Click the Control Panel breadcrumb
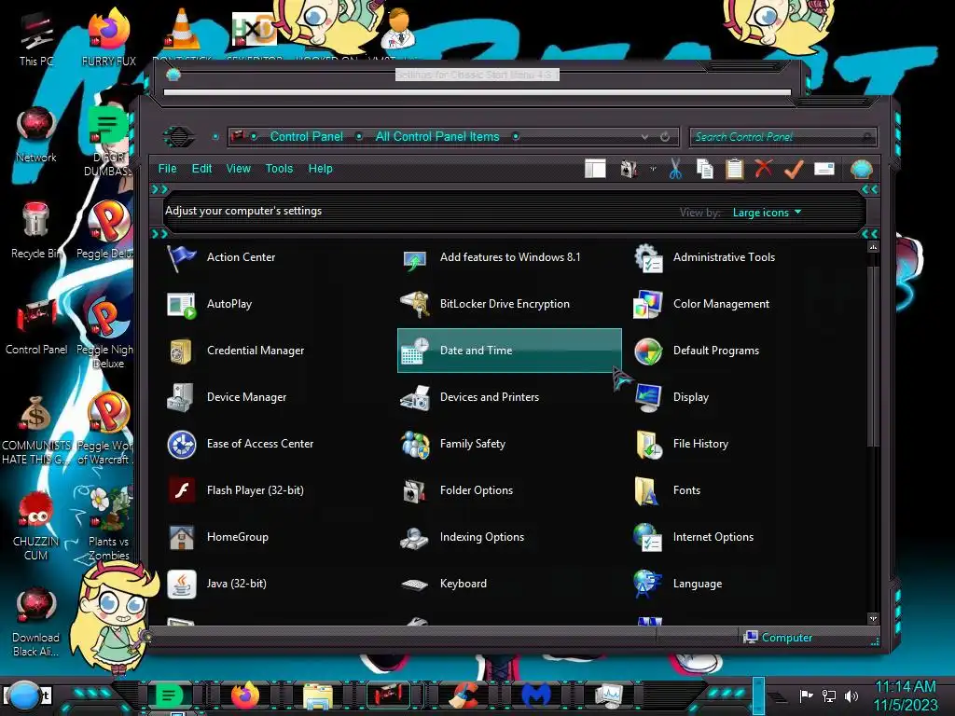The width and height of the screenshot is (955, 716). tap(306, 136)
